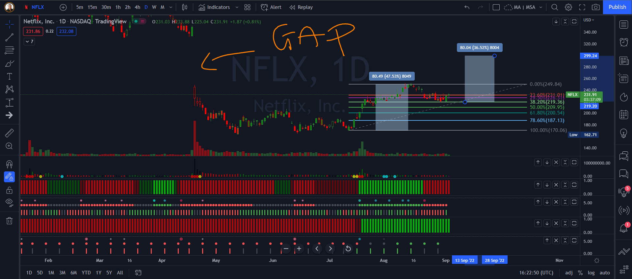Open the alerts alarm clock panel
632x279 pixels.
(624, 42)
